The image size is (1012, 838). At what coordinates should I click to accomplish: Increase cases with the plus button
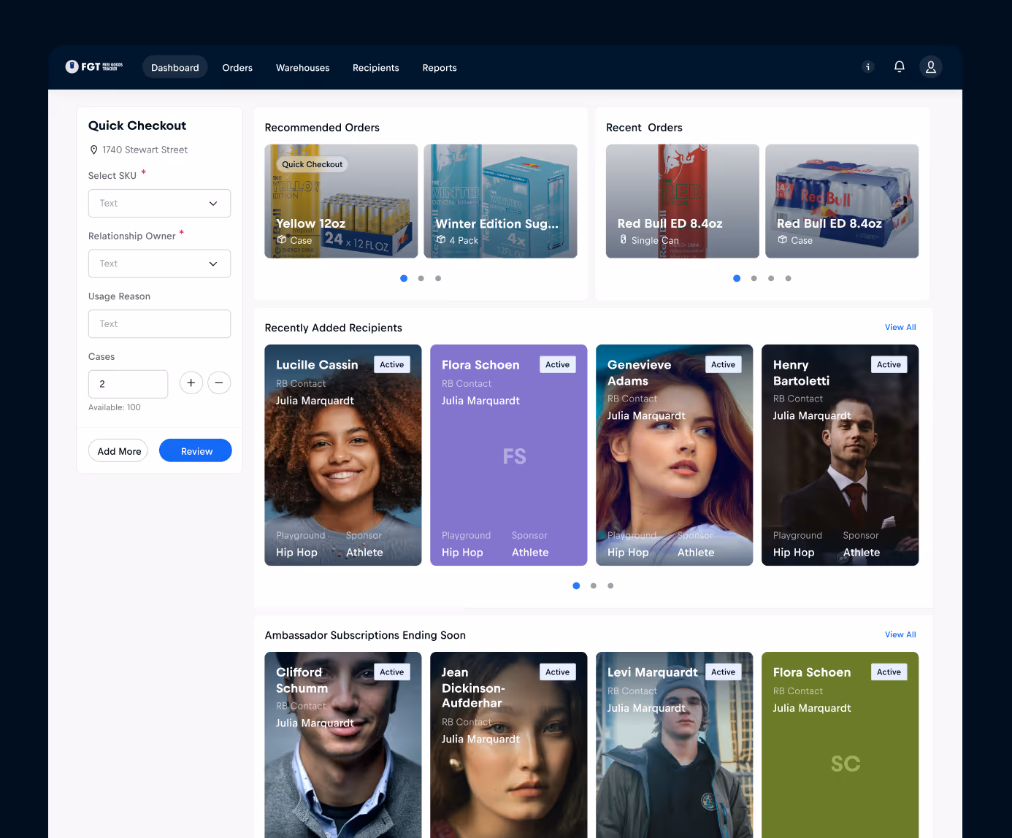pyautogui.click(x=191, y=383)
